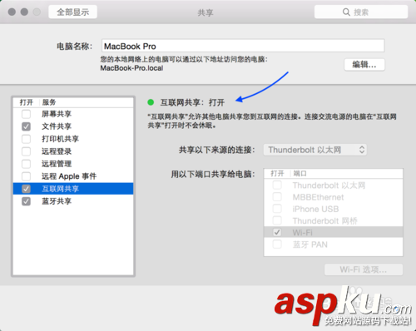Toggle the 远程登录 checkbox
This screenshot has width=416, height=331.
(x=26, y=151)
